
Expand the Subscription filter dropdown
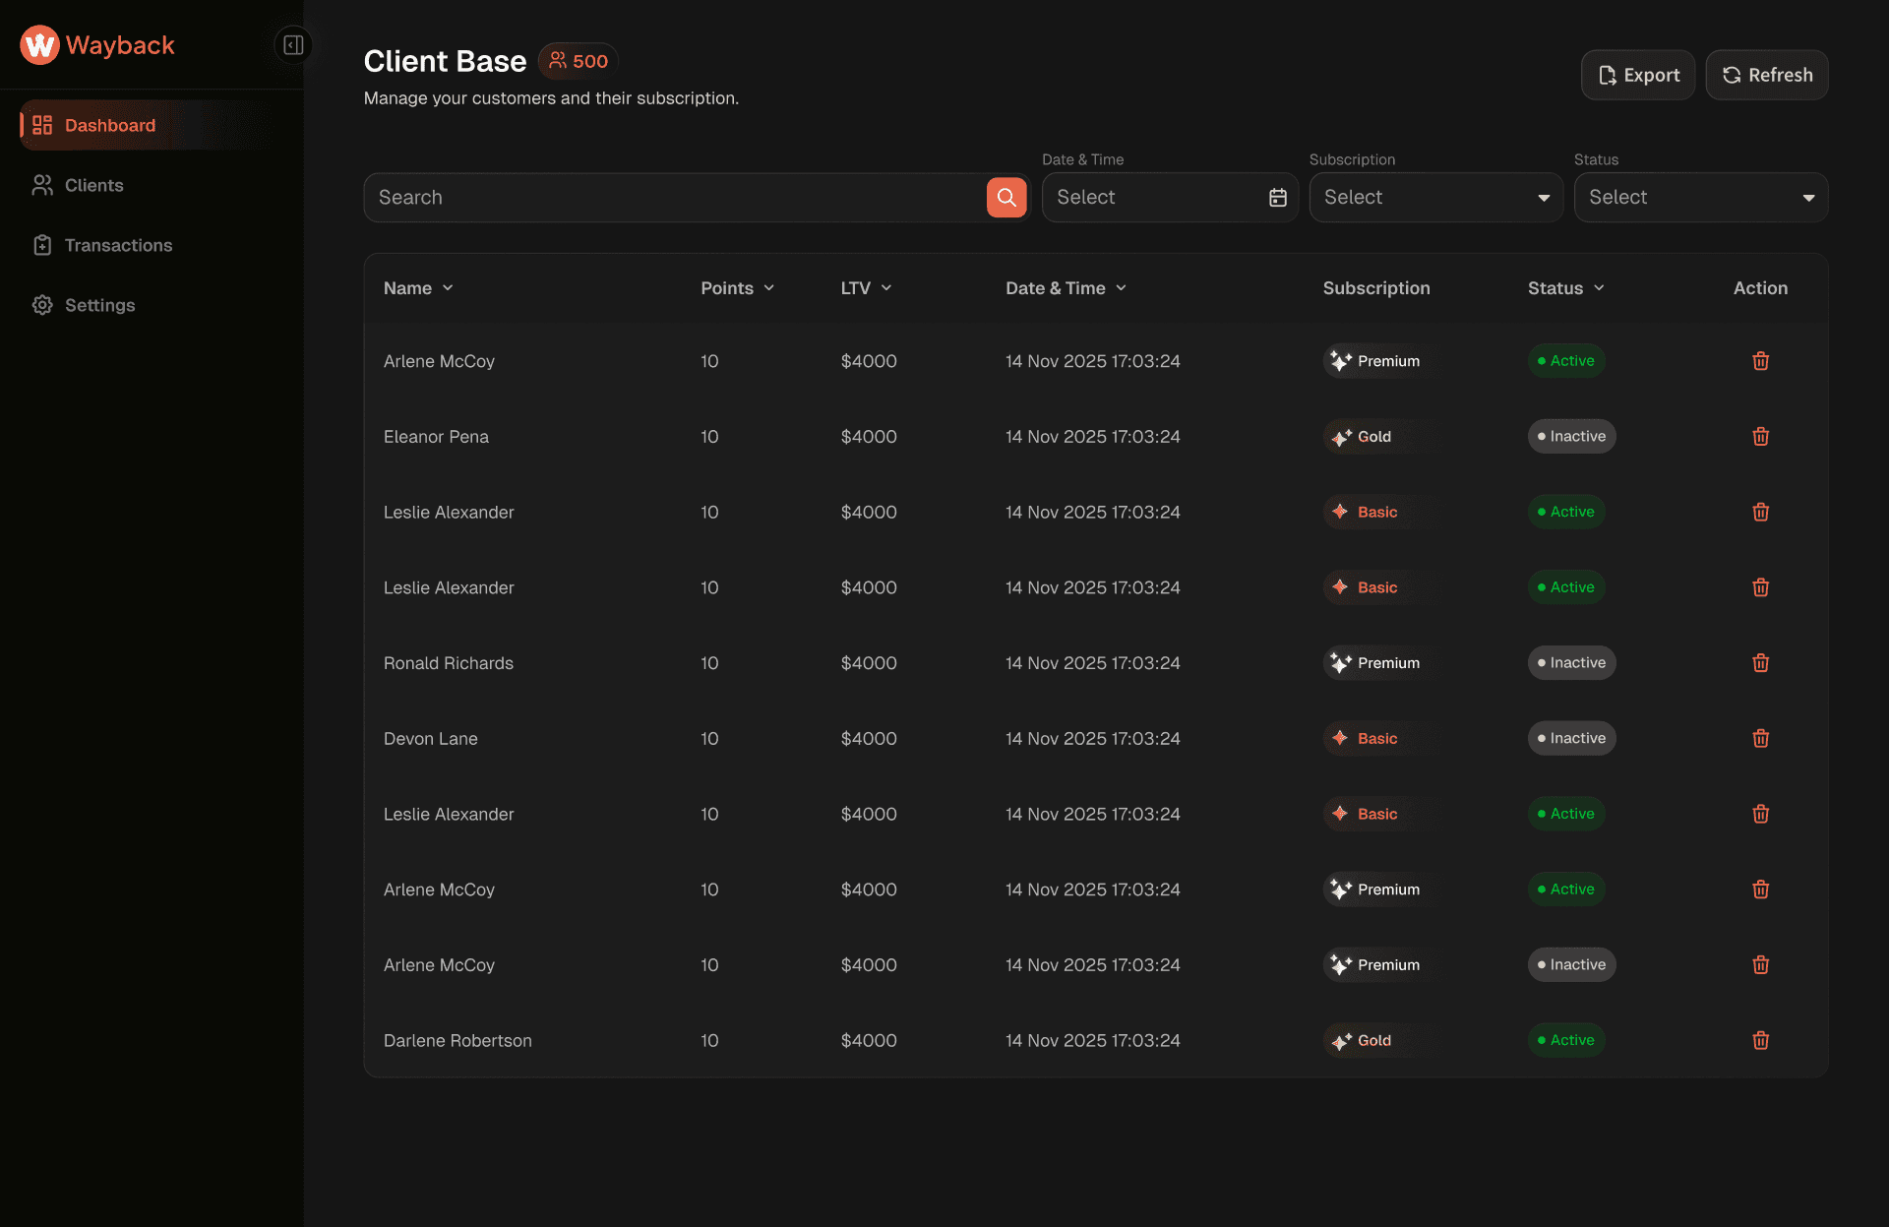pyautogui.click(x=1435, y=198)
